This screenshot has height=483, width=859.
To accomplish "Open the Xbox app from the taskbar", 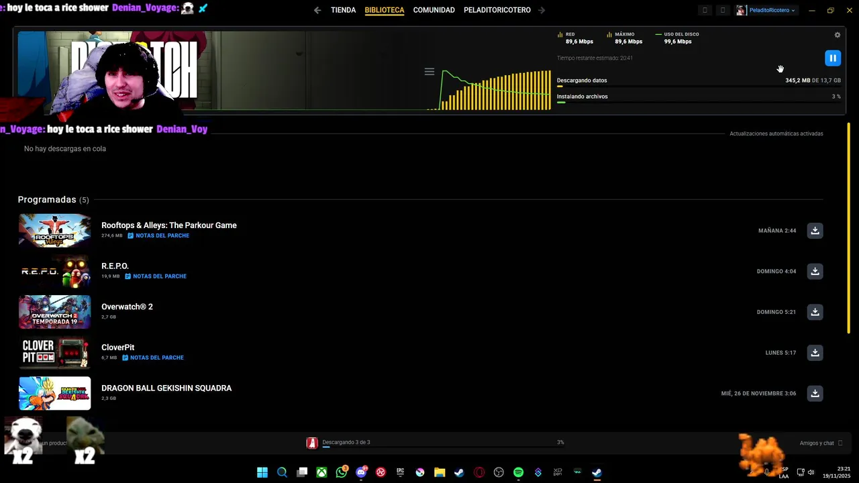I will [x=321, y=472].
